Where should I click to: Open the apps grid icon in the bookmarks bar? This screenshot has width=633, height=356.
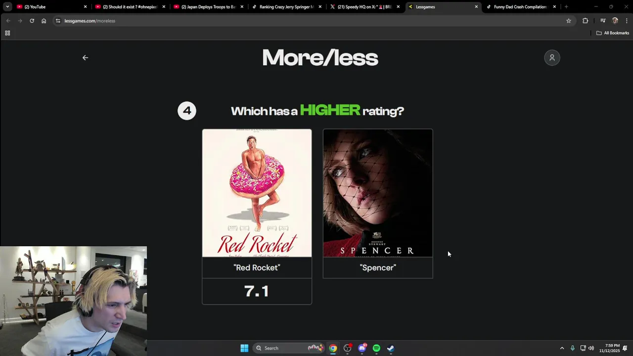pos(7,33)
